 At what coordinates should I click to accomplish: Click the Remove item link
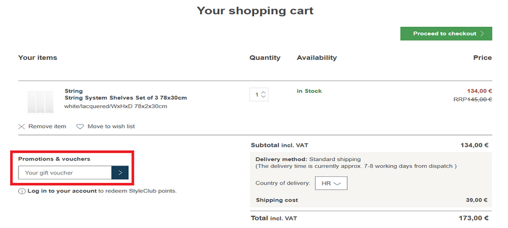(x=47, y=127)
